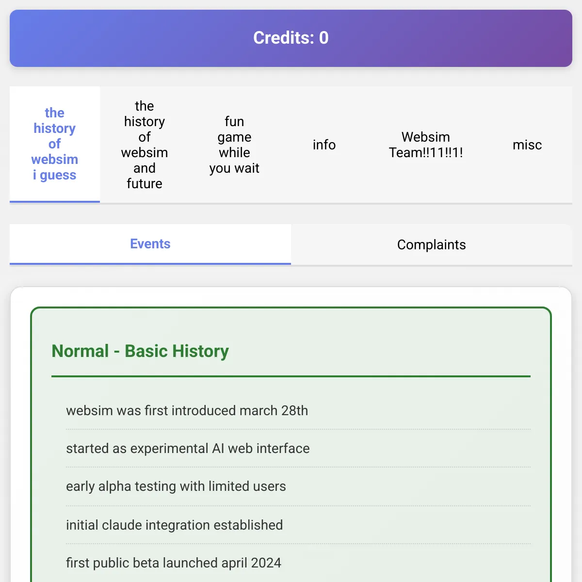This screenshot has height=582, width=582.
Task: Select the history of websim i guess tab
Action: [55, 144]
